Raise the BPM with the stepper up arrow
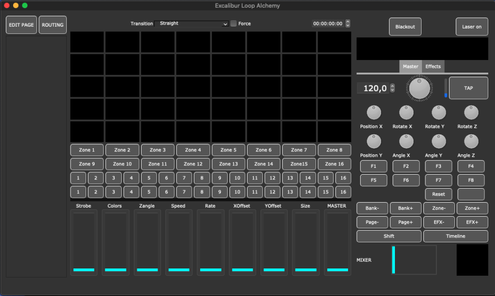Screen dimensions: 495x296 [x=393, y=86]
